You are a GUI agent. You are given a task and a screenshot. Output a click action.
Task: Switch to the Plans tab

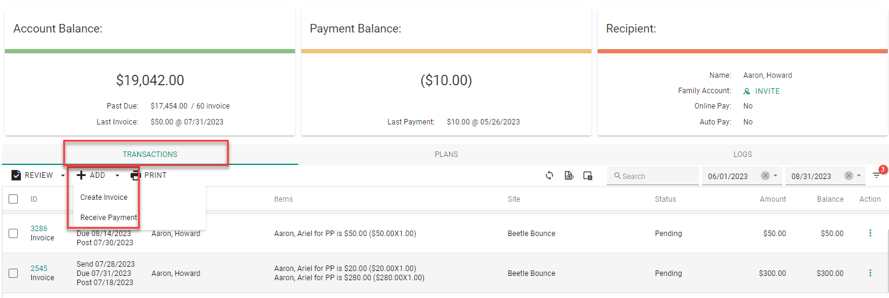(x=447, y=155)
